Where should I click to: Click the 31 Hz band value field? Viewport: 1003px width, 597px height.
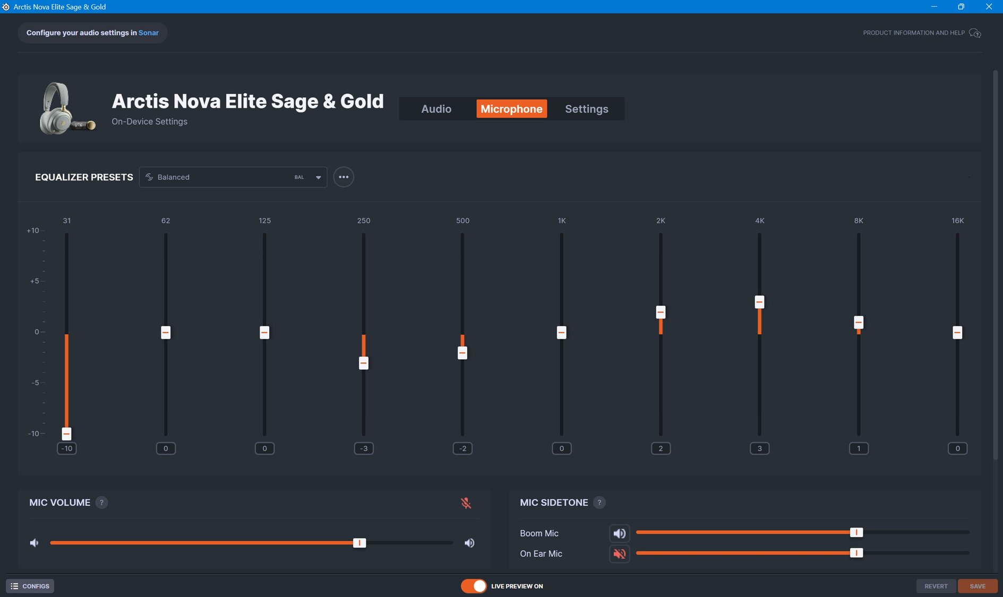67,448
